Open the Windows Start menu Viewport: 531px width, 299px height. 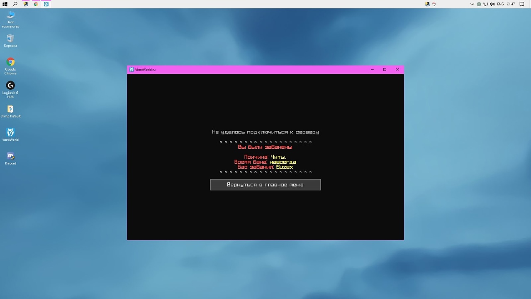(x=5, y=4)
